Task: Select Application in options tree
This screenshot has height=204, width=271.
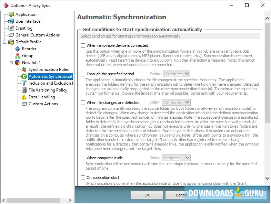Action: [26, 14]
